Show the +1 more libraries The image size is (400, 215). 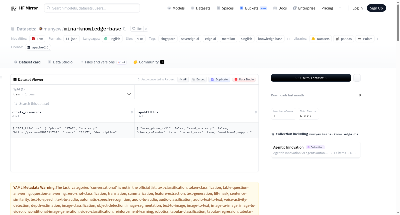(378, 39)
